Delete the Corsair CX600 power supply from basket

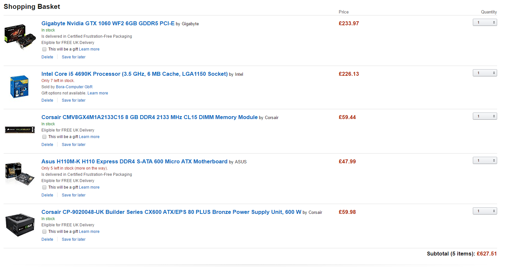pos(47,239)
